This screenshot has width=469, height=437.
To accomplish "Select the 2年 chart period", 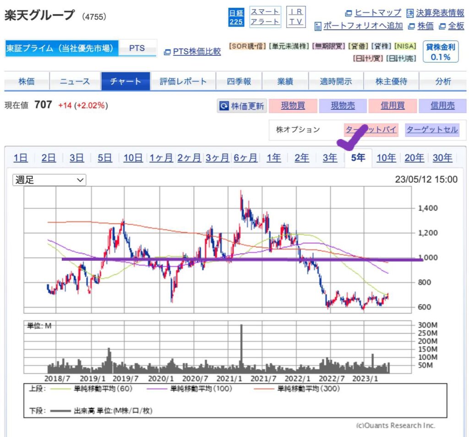I will [302, 158].
